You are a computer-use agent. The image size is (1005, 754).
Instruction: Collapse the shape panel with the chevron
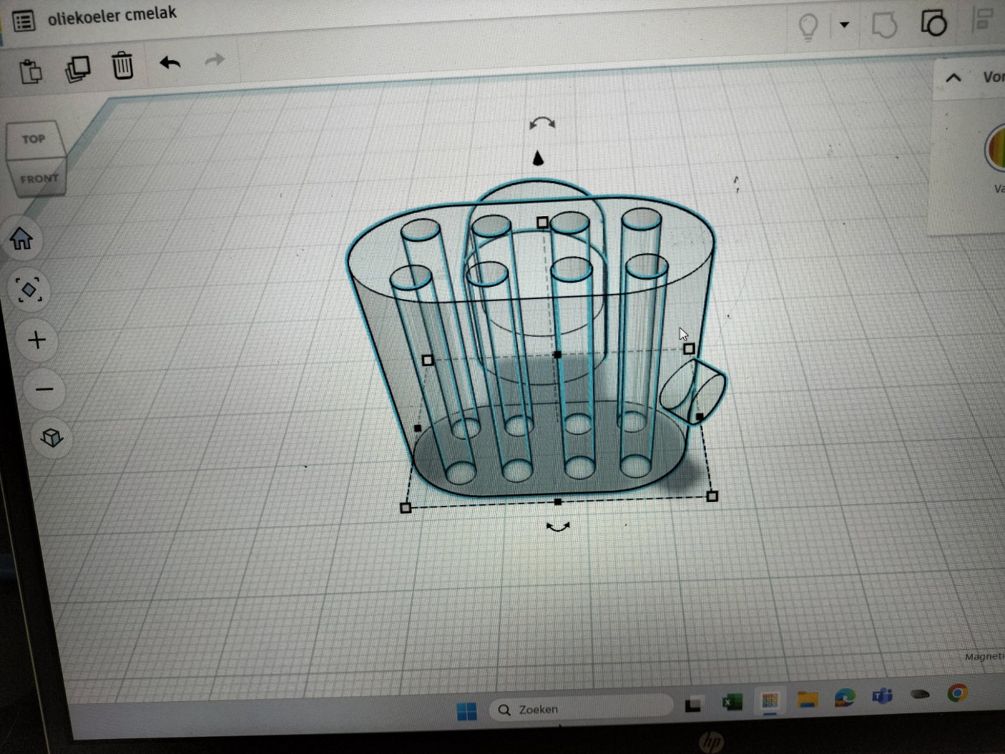point(953,78)
